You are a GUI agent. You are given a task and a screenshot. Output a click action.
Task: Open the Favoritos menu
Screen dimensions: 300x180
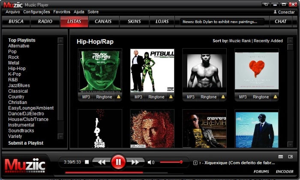(62, 12)
